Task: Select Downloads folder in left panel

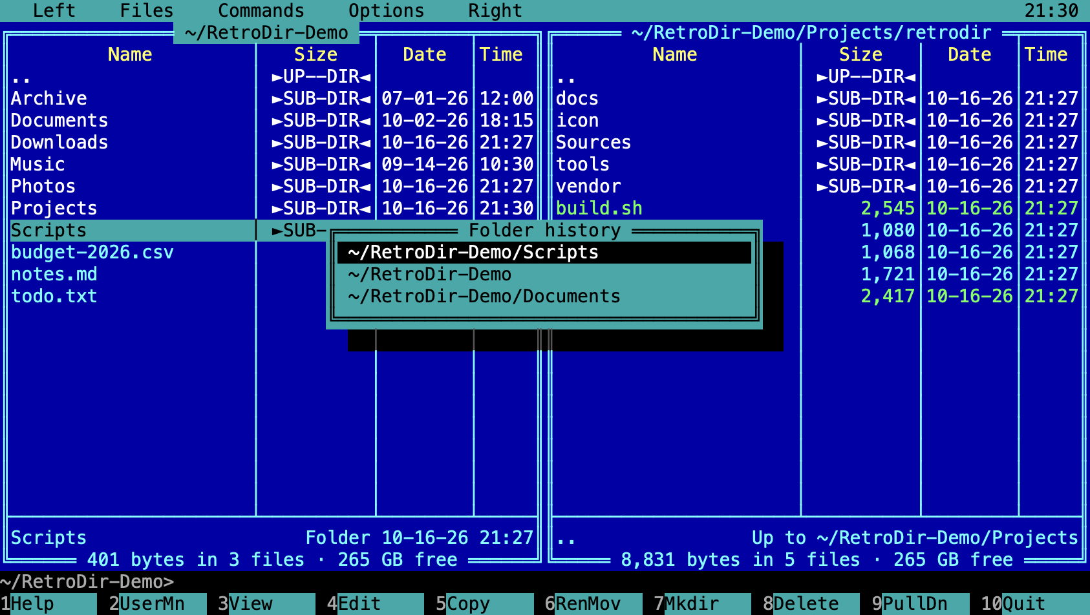Action: coord(272,143)
